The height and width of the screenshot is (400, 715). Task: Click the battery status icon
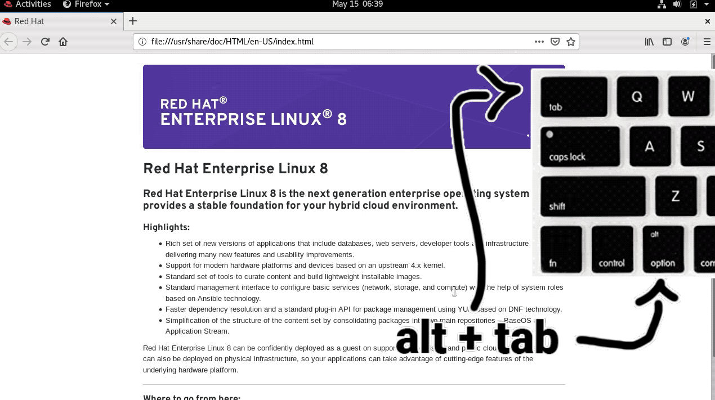[x=693, y=5]
